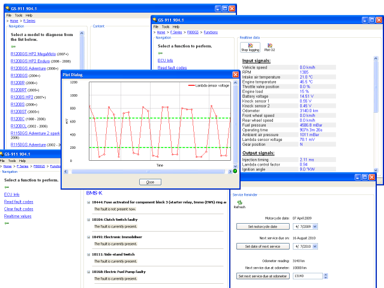Viewport: 384px width, 288px height.
Task: Click green arrow below Realtime values link
Action: [x=7, y=223]
